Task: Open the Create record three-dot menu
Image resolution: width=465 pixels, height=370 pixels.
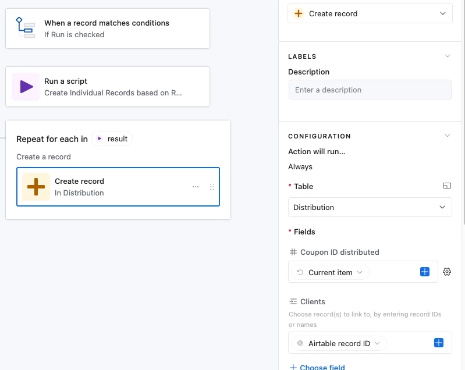Action: coord(196,187)
